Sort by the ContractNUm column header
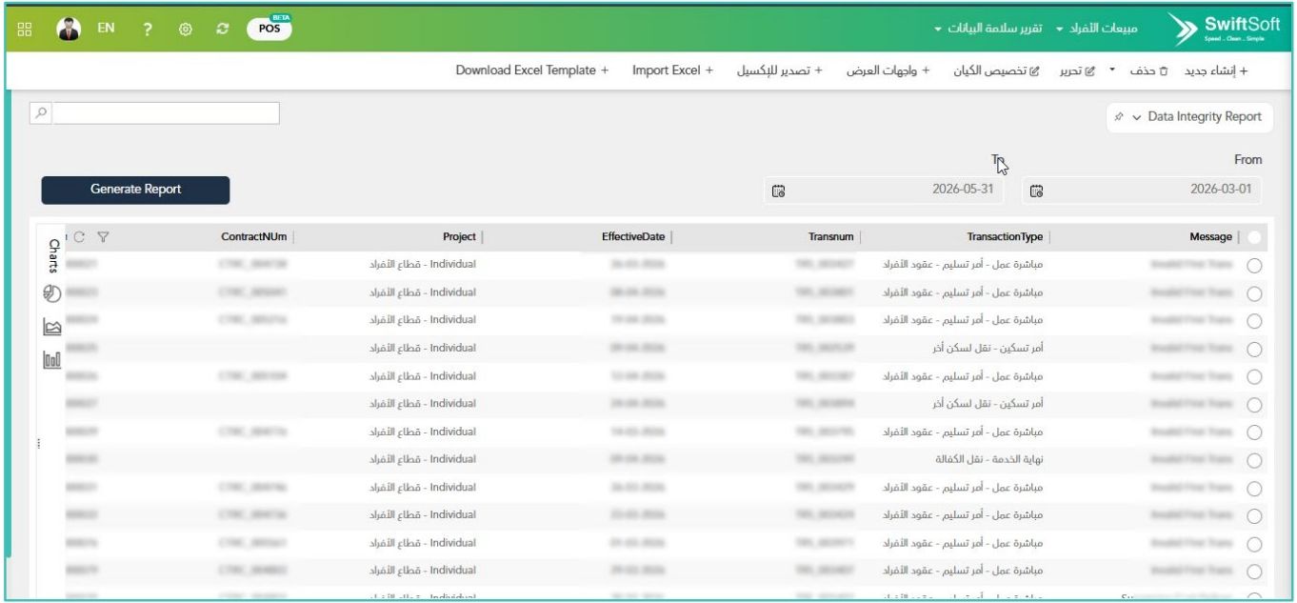This screenshot has height=603, width=1297. click(x=252, y=236)
